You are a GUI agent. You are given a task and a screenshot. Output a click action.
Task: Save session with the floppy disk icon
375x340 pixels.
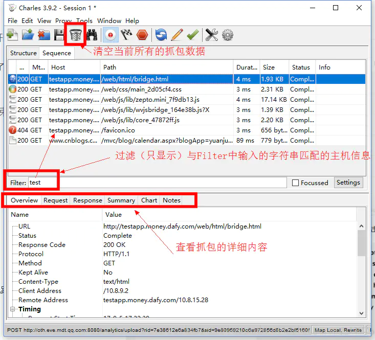click(59, 35)
